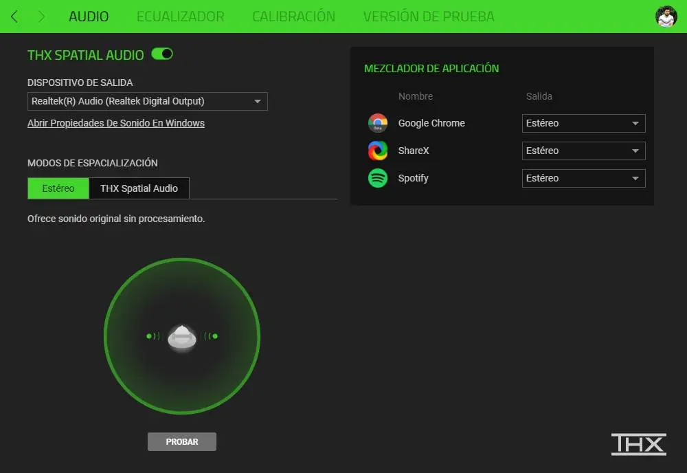Click the MODOS DE ESPACIALIZACIÓN label
Viewport: 687px width, 473px height.
tap(93, 163)
